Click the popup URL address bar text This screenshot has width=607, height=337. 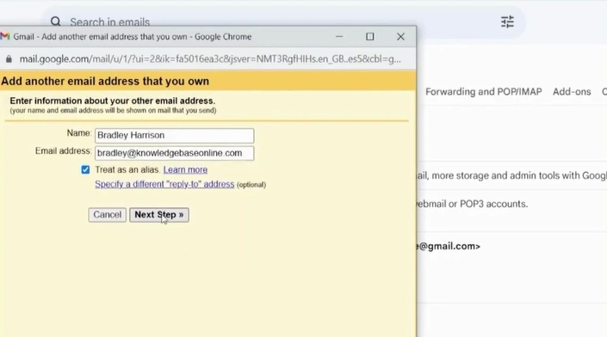(x=210, y=59)
